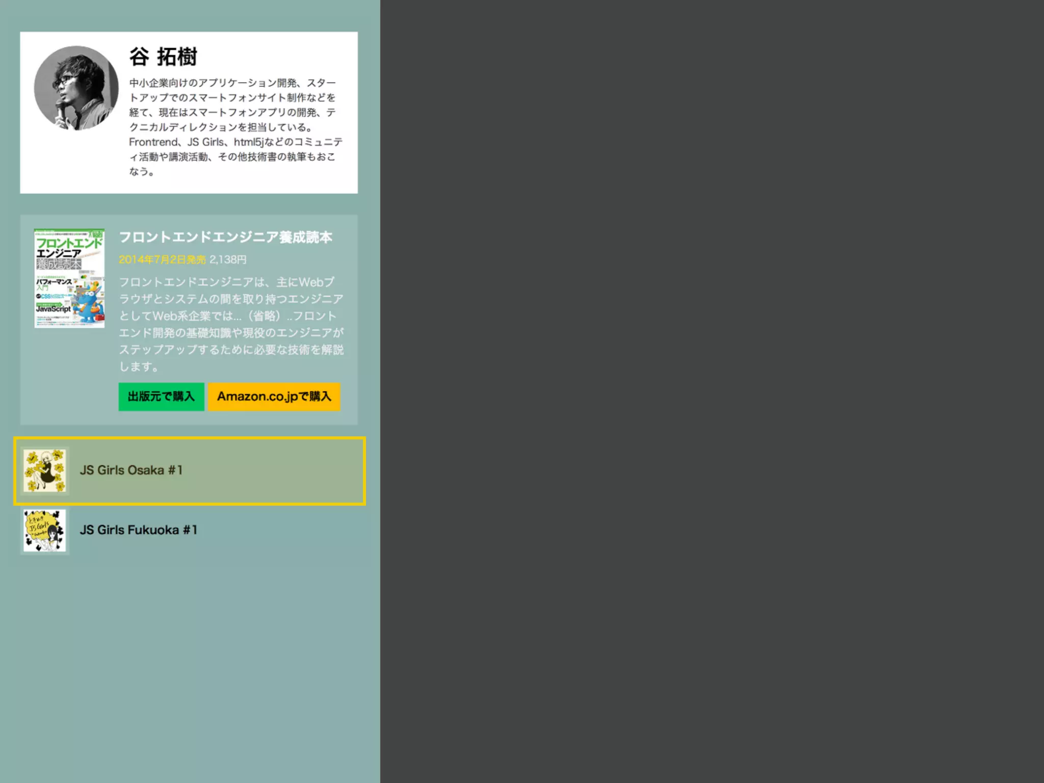Click the yellow focus border of the Osaka row
Image resolution: width=1044 pixels, height=783 pixels.
click(190, 438)
